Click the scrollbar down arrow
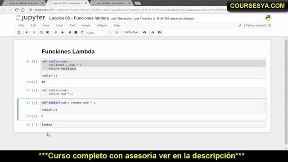This screenshot has height=162, width=288. click(286, 148)
